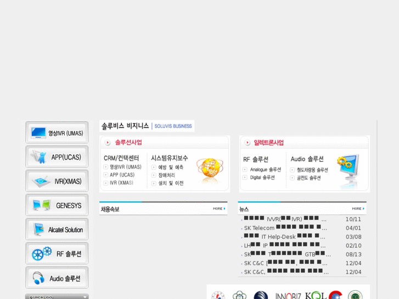Open CRM/컨택센터 category
This screenshot has height=299, width=399.
tap(121, 159)
